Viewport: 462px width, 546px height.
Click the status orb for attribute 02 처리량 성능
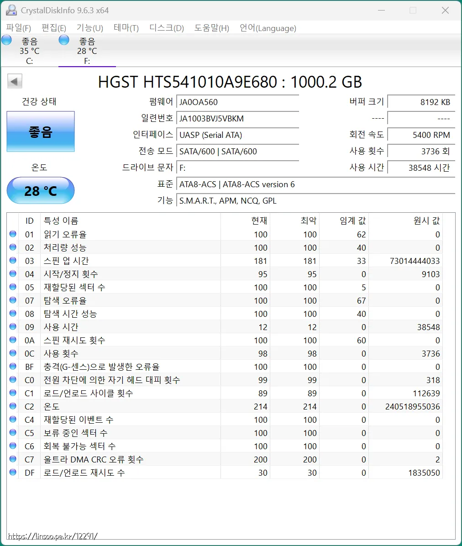[13, 247]
